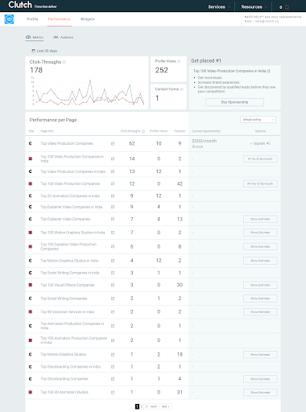Viewport: 306px width, 412px height.
Task: Open external link for Top 20 Animation Companies in India
Action: tap(113, 196)
